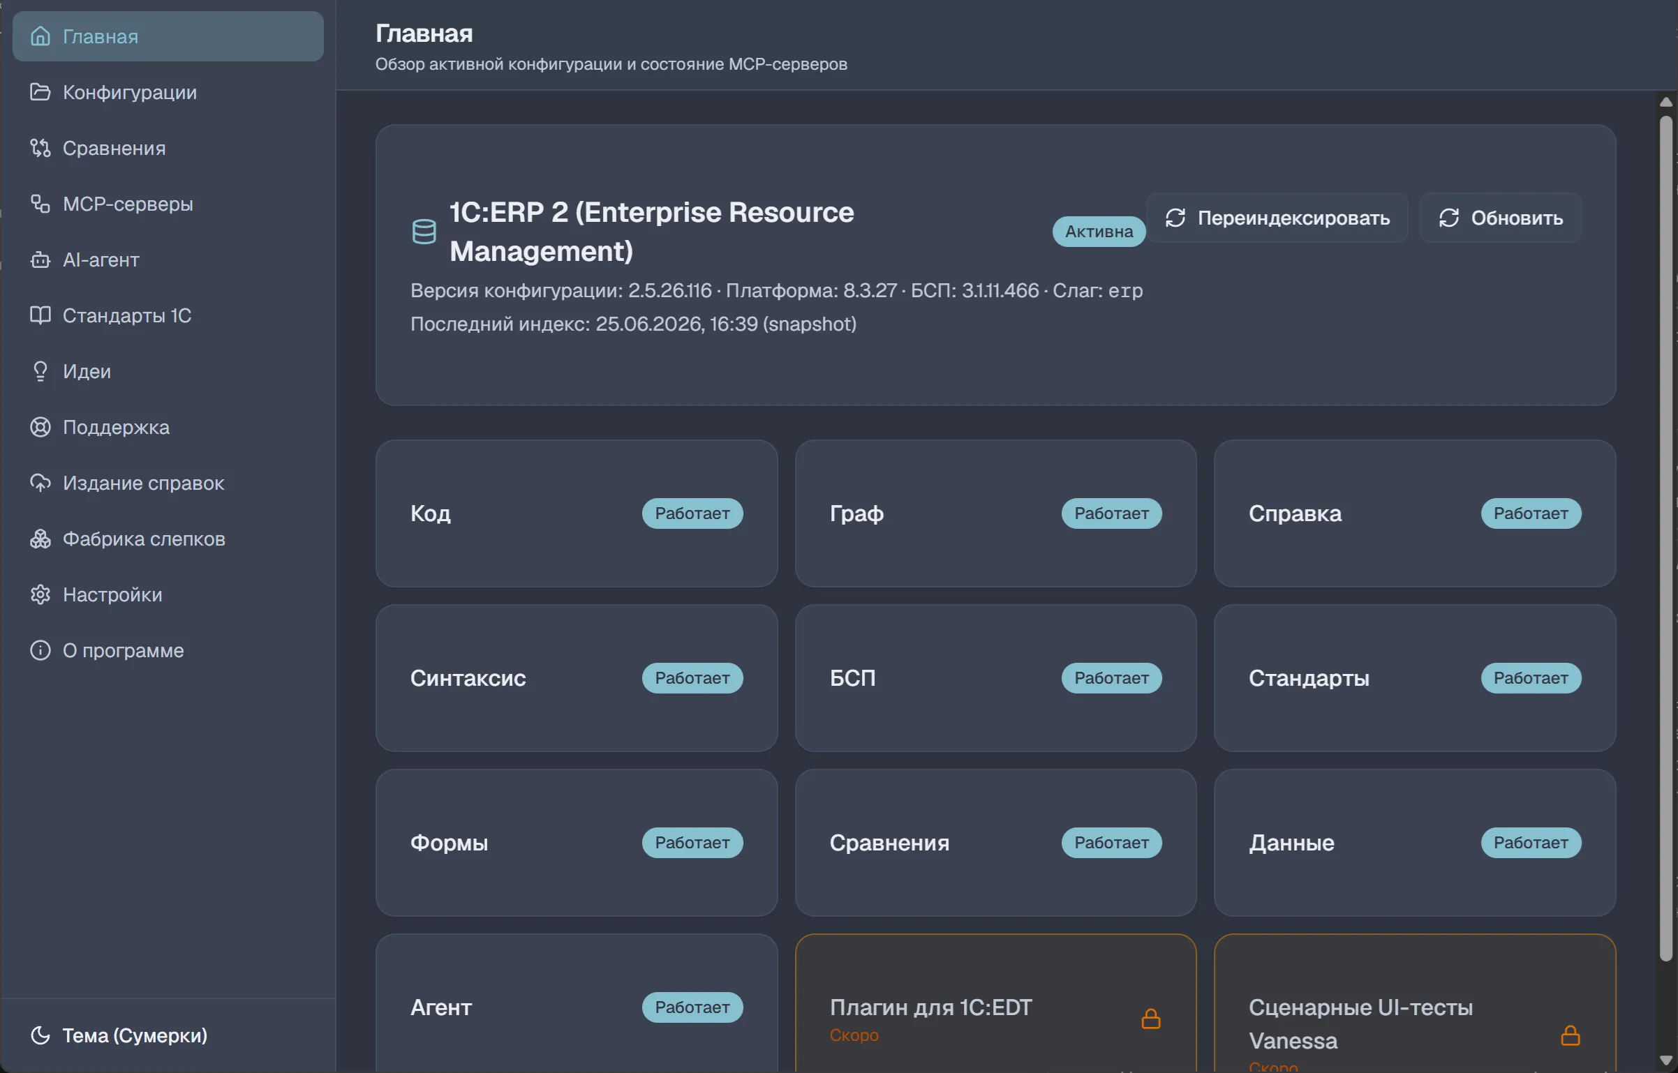Click the Обновить button

tap(1501, 218)
